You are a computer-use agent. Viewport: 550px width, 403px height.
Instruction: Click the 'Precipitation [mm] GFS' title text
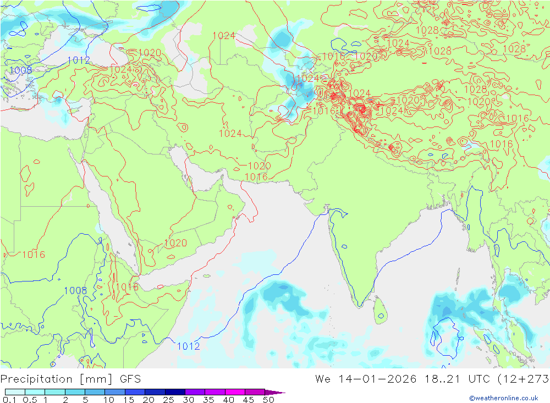pos(70,379)
